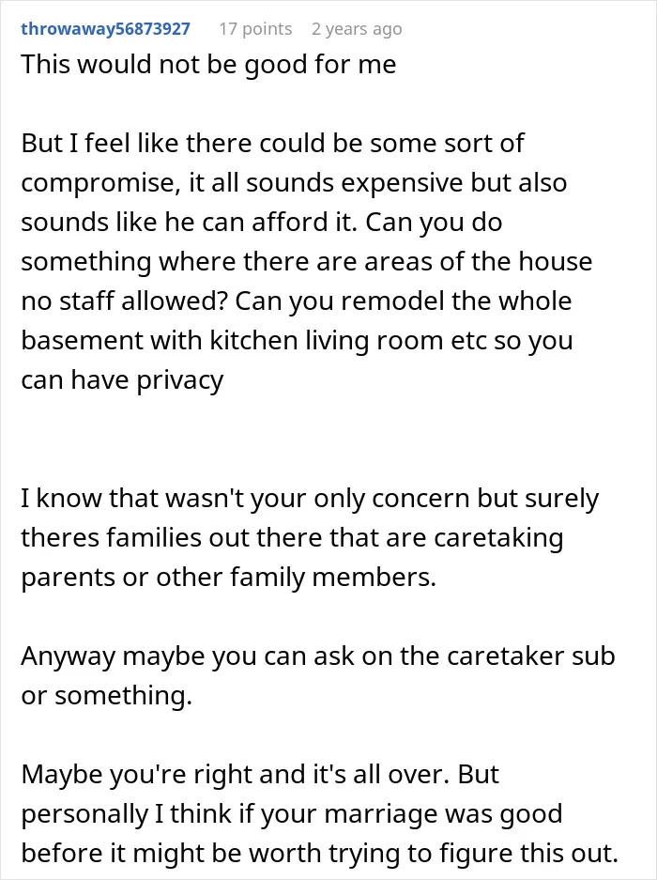657x880 pixels.
Task: Click the line starting 'Maybe you're right'
Action: click(x=260, y=775)
